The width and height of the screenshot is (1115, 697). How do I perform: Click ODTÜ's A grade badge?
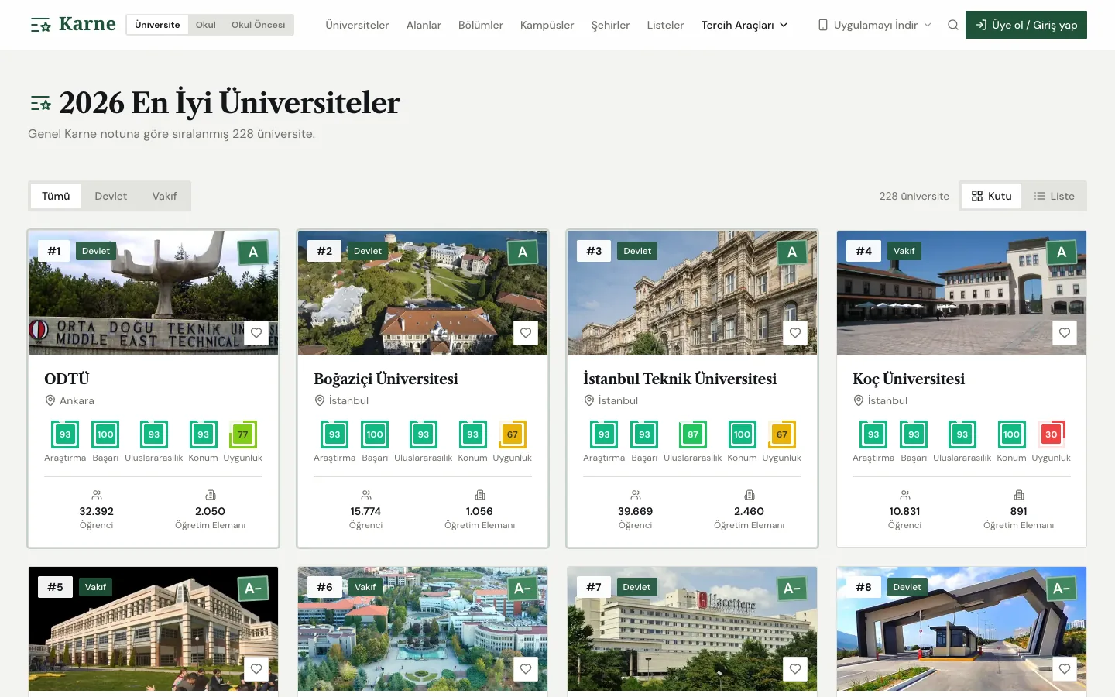pos(253,252)
